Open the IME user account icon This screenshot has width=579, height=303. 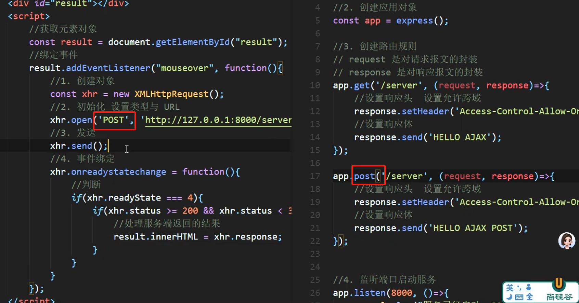[529, 287]
